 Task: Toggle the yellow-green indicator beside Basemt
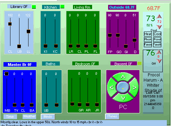139,64
